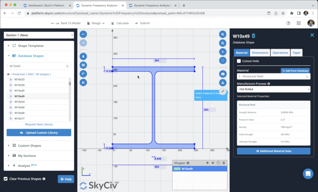Expand the Custom Shapes section
Screen dimensions: 318x192
pyautogui.click(x=29, y=146)
